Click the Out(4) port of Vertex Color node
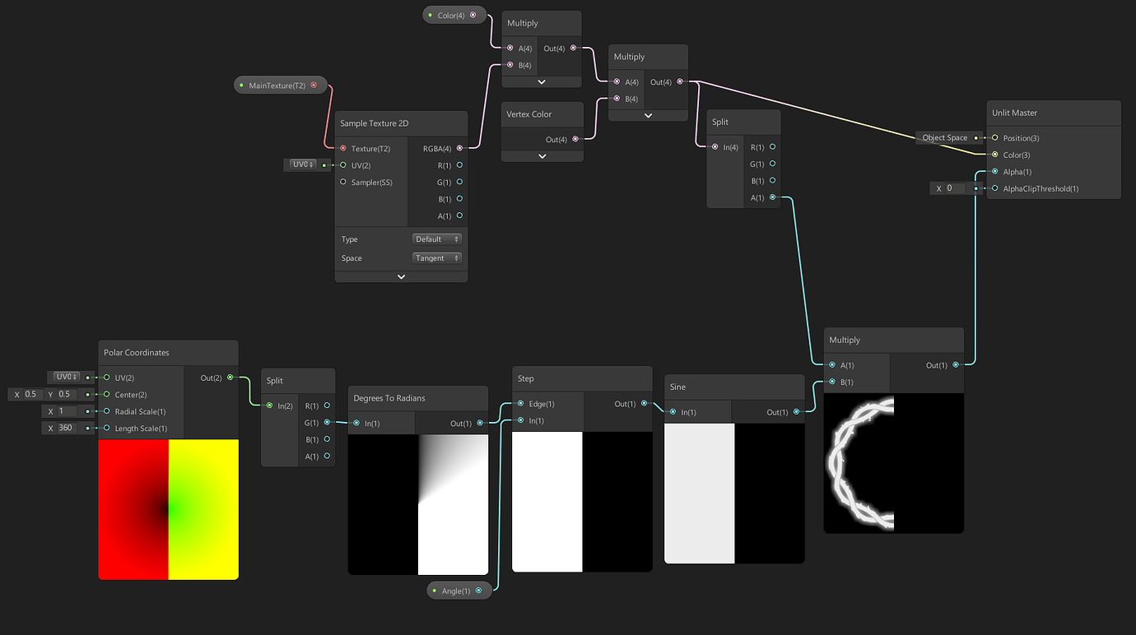The image size is (1136, 635). (575, 140)
